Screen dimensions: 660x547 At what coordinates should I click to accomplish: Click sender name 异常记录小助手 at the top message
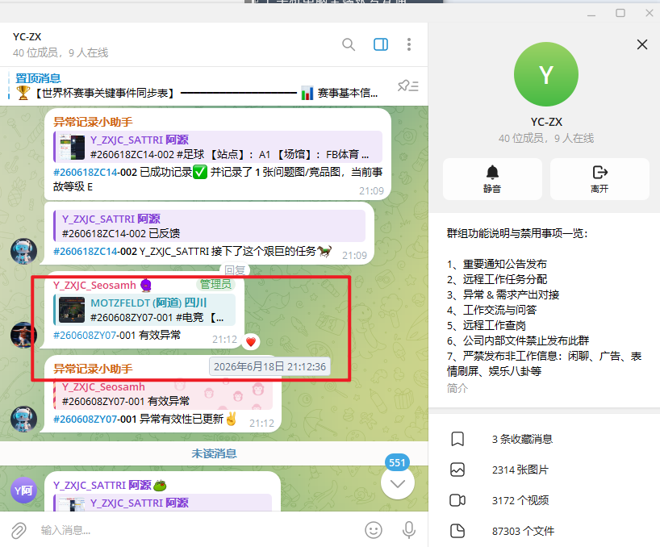[x=93, y=122]
